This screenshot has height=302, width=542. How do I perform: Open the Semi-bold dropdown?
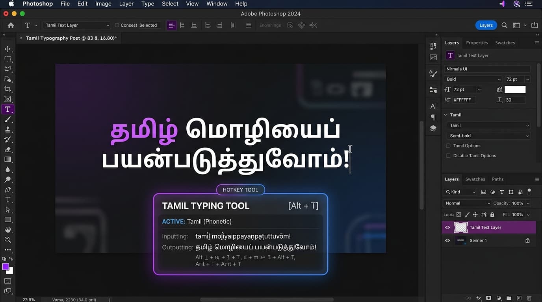[488, 136]
